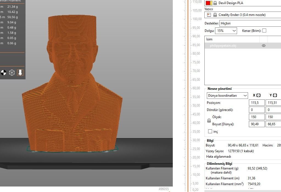Toggle the nozzle tool marker icon
This screenshot has height=192, width=281.
coord(20,73)
